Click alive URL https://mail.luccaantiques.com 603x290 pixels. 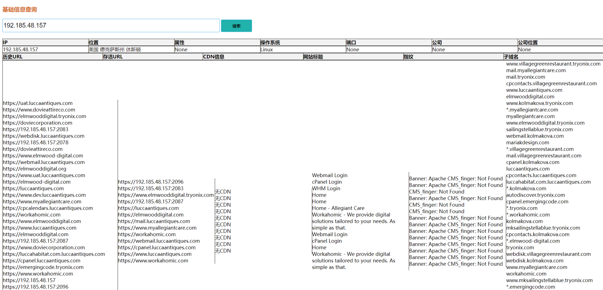tap(154, 221)
